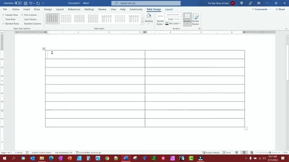Click the account avatar button
Screen dimensions: 289x162
point(233,3)
